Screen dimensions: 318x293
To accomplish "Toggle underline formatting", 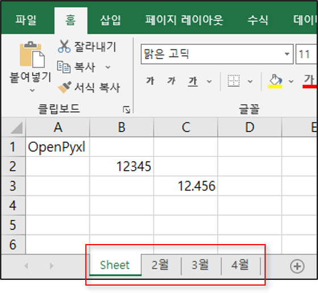I will (192, 81).
